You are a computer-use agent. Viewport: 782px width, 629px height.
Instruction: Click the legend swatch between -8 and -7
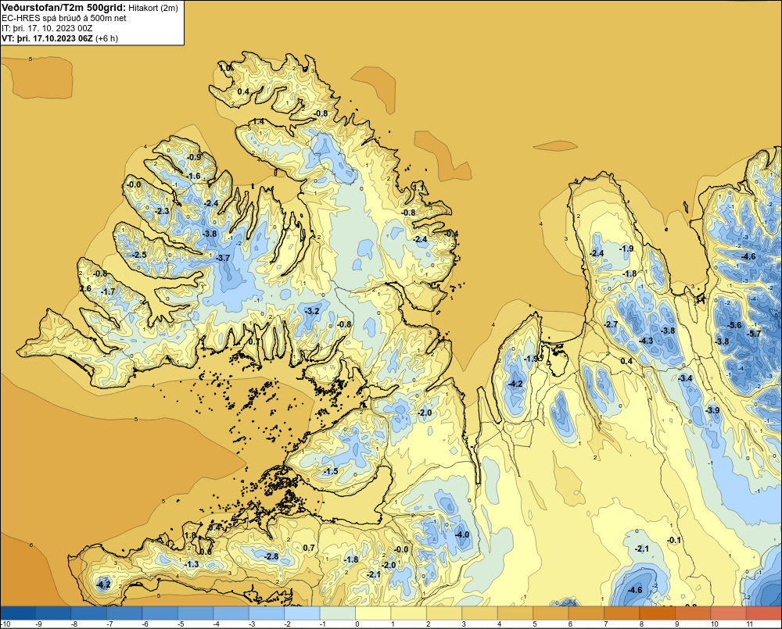(x=89, y=613)
